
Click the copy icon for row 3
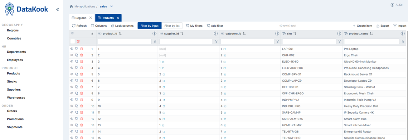tap(77, 61)
